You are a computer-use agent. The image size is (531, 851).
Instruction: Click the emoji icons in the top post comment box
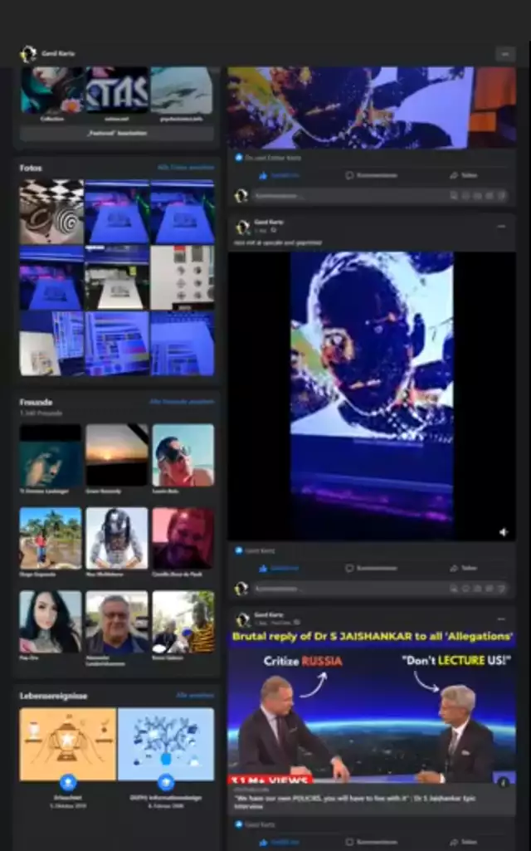(x=478, y=196)
